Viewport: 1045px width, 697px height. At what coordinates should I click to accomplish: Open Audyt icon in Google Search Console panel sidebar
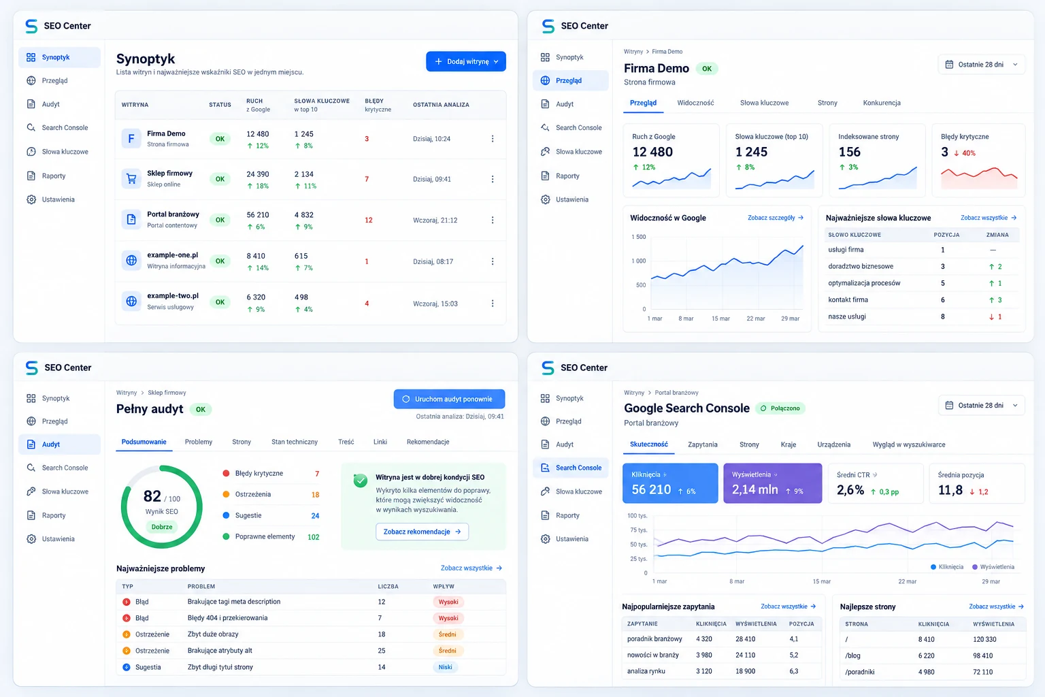coord(545,444)
